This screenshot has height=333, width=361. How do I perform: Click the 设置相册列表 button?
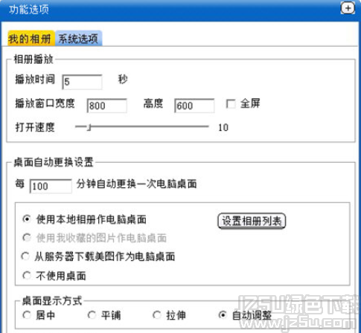point(252,221)
